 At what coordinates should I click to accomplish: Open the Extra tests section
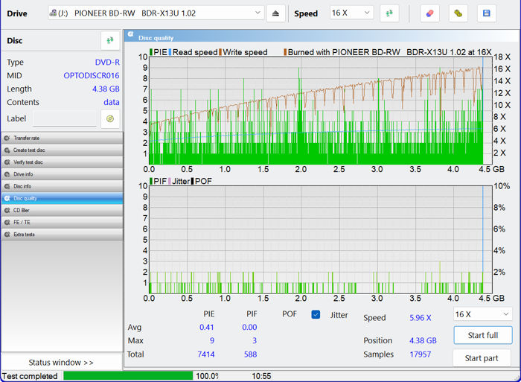pos(61,235)
